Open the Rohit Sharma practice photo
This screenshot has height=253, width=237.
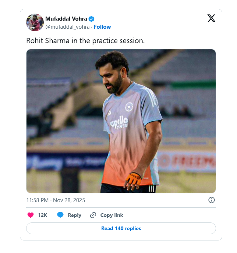coord(121,121)
